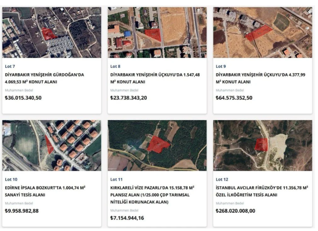
Task: Click the Lot 10 label
Action: 11,180
